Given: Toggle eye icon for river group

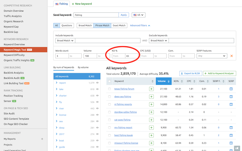Looking at the screenshot, I should pos(97,108).
